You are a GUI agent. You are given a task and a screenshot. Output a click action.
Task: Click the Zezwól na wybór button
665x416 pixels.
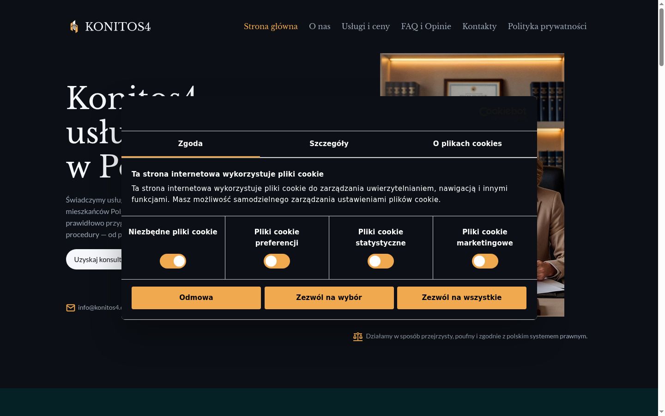329,298
